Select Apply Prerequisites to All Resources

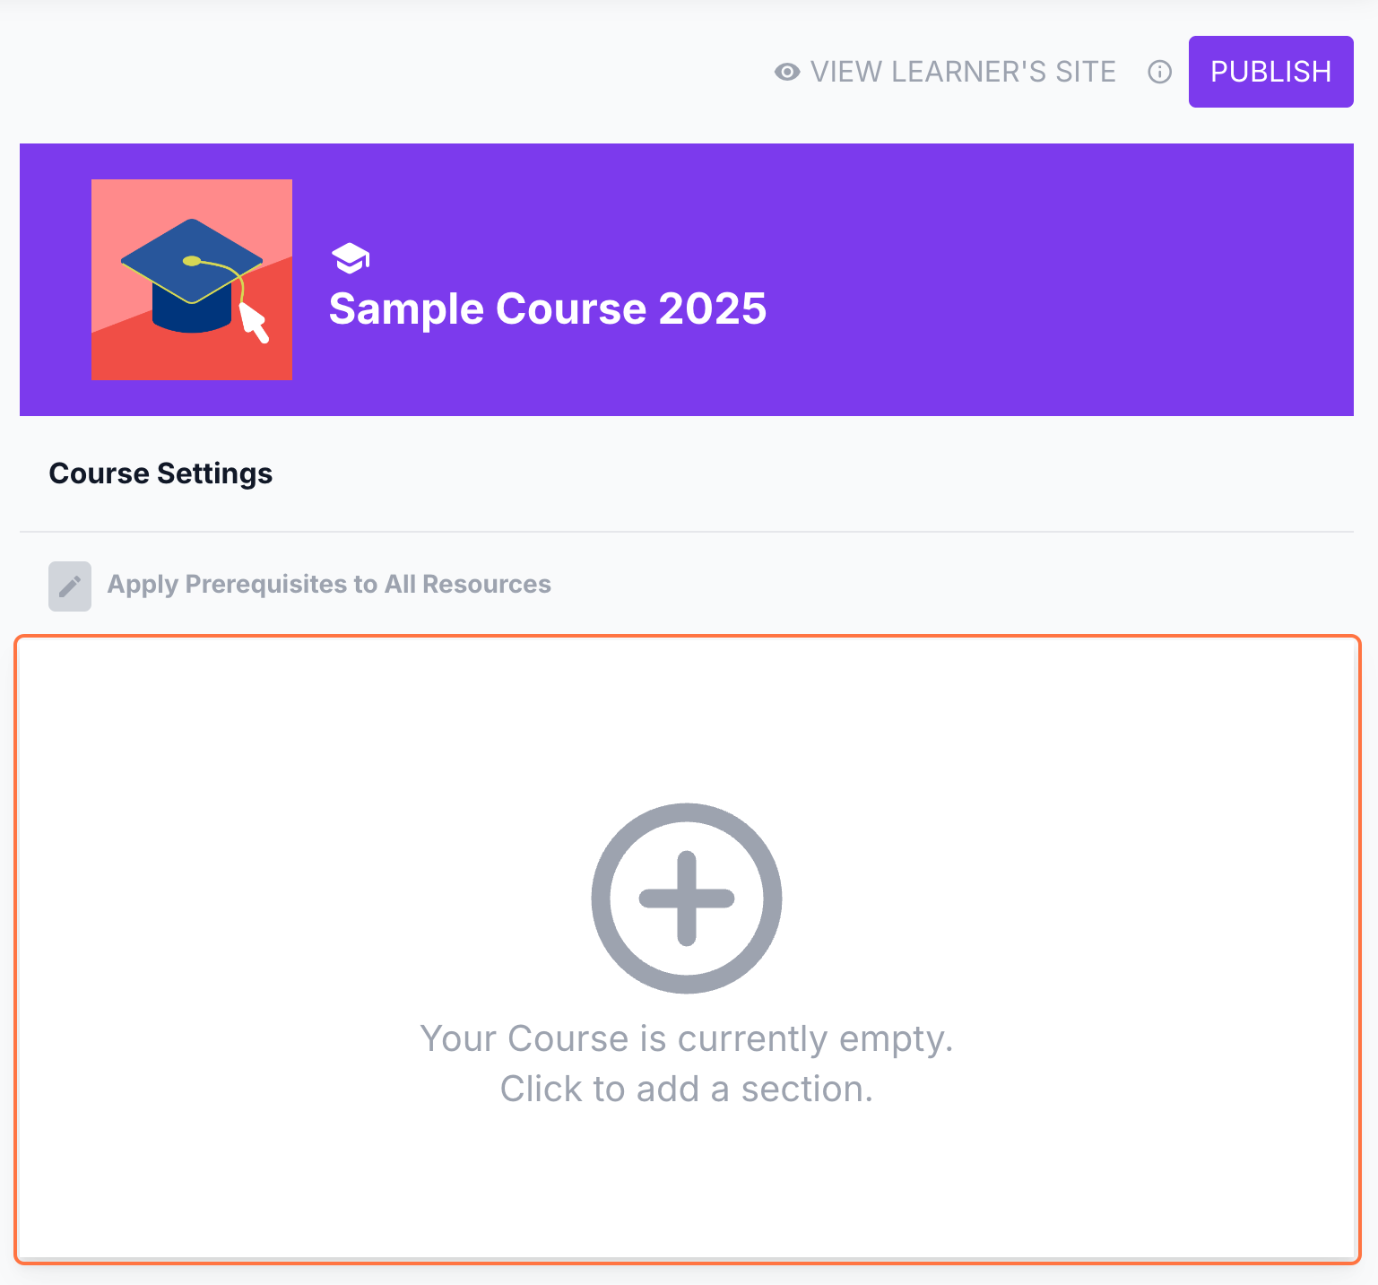[x=329, y=585]
